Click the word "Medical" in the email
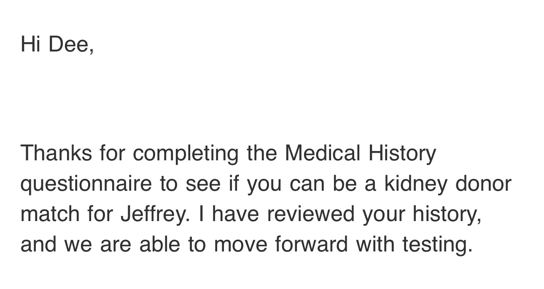 322,153
